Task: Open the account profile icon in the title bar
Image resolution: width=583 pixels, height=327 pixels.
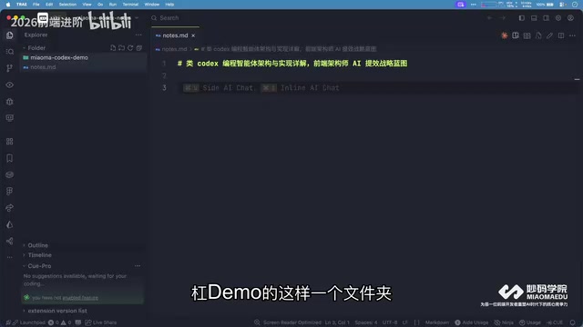Action: [571, 18]
